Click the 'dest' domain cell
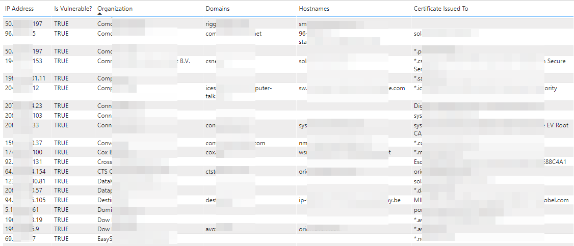574x246 pixels. (x=211, y=200)
